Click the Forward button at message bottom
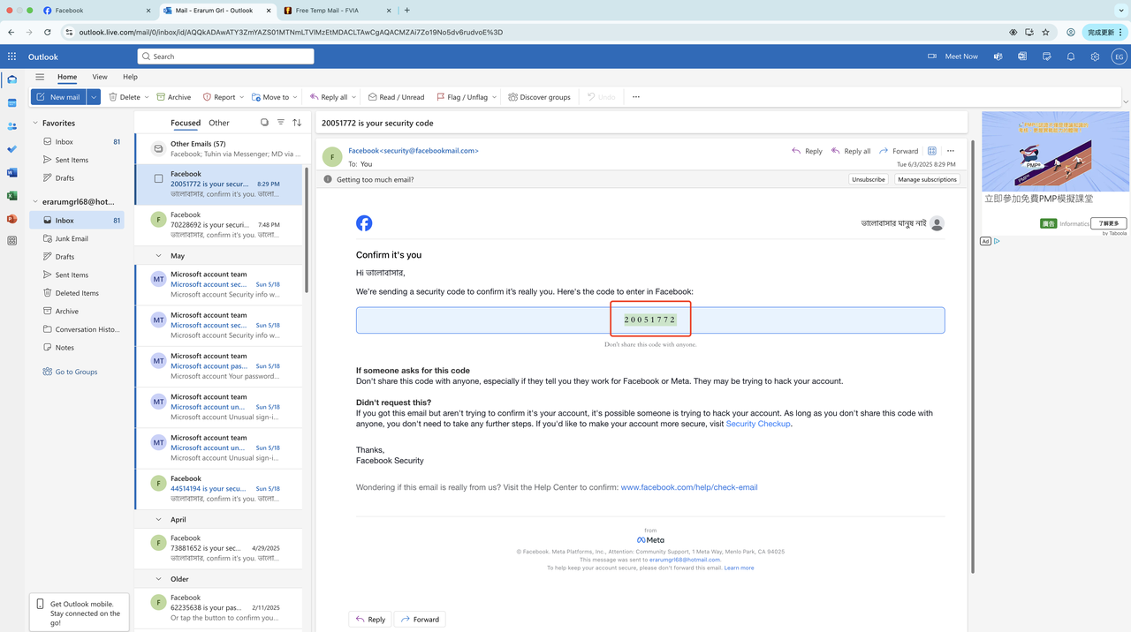 [x=420, y=619]
